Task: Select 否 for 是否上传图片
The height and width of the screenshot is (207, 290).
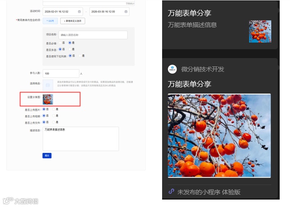Action: (44, 109)
